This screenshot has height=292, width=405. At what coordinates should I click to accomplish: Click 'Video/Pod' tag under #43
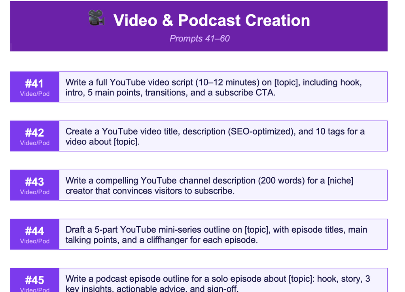point(35,192)
